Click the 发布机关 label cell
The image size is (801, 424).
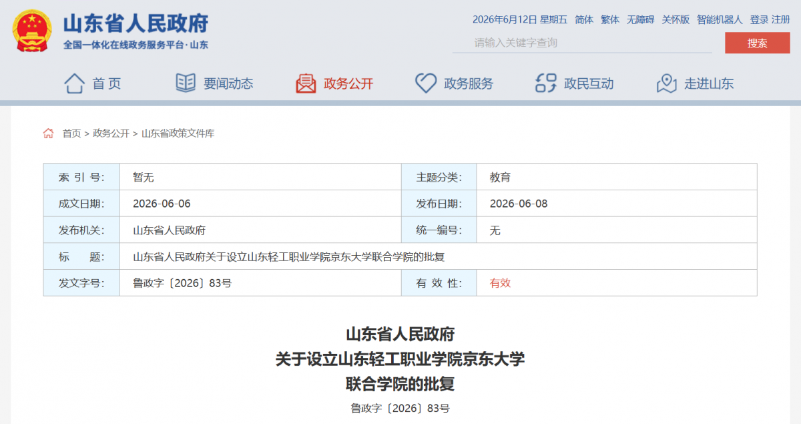[x=81, y=230]
